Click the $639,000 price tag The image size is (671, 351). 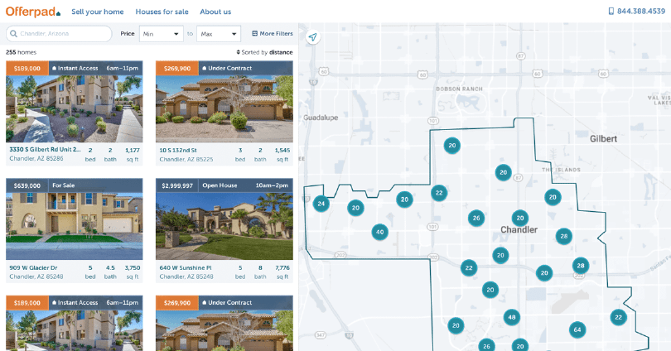pos(27,185)
